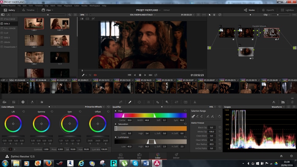Toggle loop playback

coord(156,75)
